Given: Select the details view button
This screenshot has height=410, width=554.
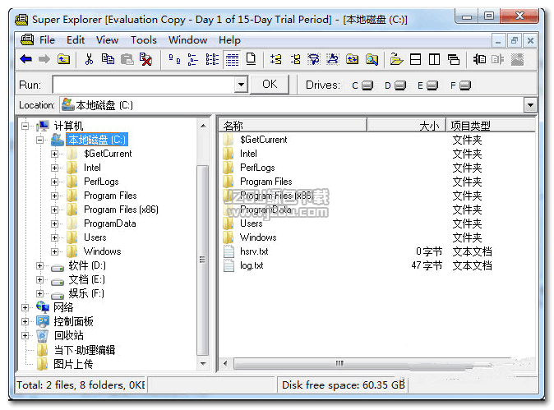Looking at the screenshot, I should [x=232, y=59].
